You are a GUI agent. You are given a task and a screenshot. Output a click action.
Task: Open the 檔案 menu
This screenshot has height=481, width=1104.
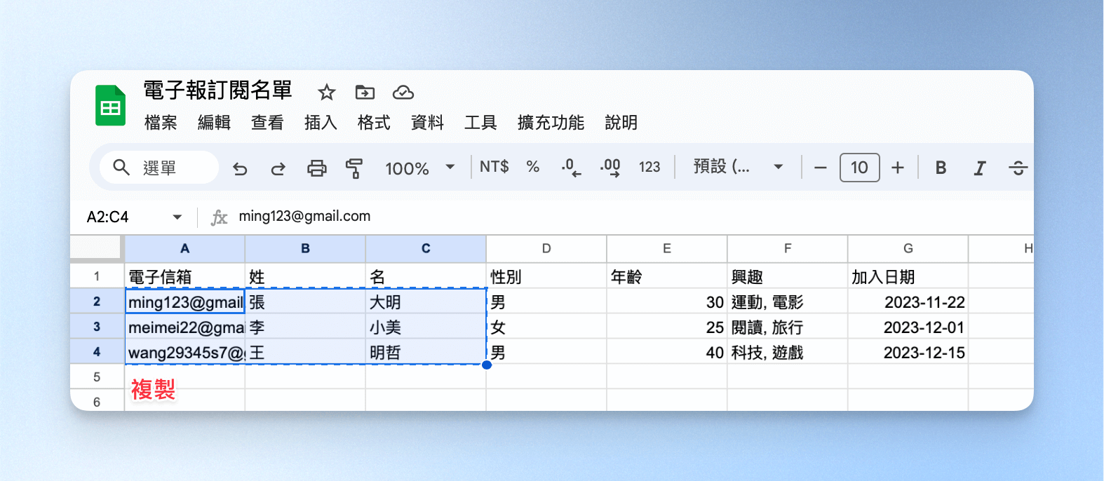[161, 123]
